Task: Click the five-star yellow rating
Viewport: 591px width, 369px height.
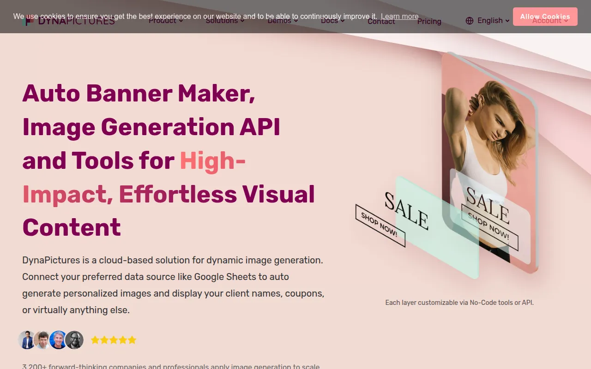Action: click(x=114, y=340)
